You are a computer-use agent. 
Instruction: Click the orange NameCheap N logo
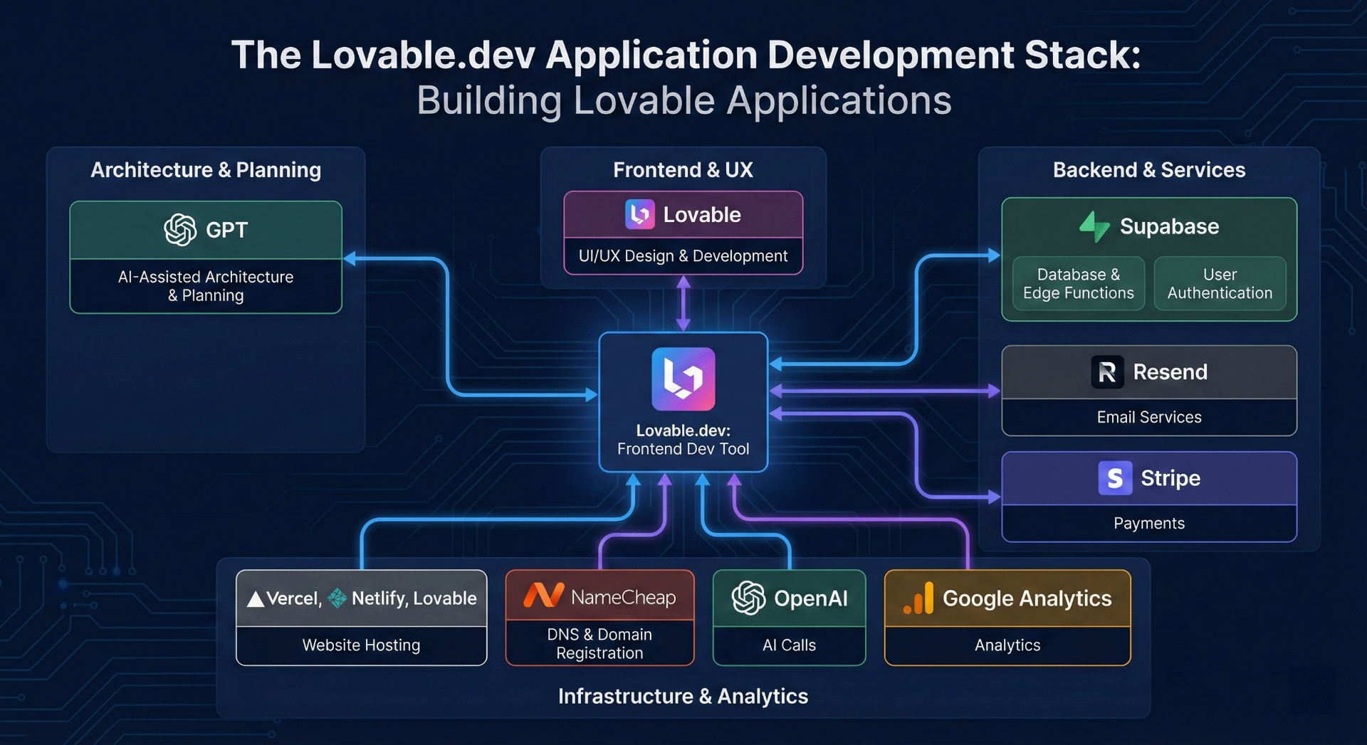point(543,596)
